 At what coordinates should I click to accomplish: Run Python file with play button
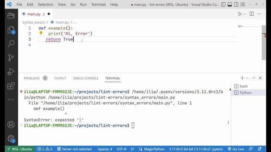coord(240,14)
